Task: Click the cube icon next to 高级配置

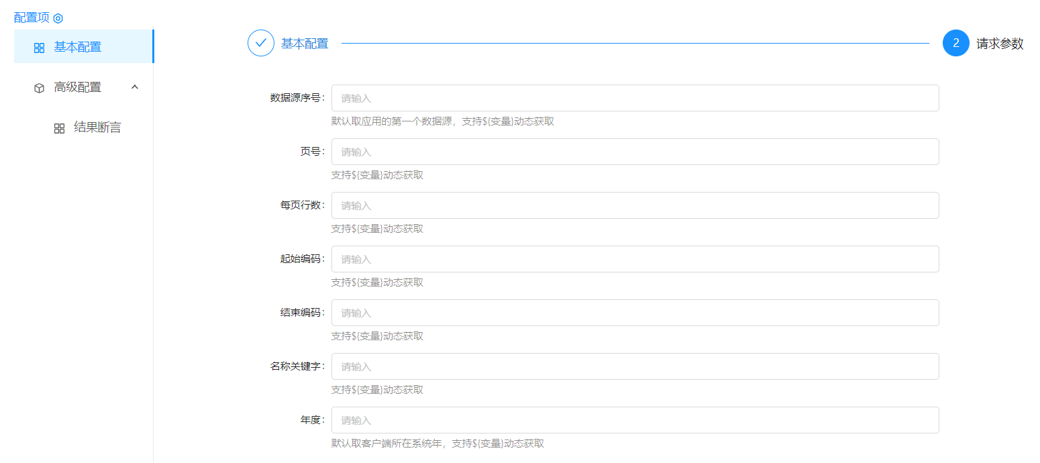Action: point(39,88)
